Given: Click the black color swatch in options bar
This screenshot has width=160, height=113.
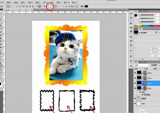Looking at the screenshot, I should (86, 6).
